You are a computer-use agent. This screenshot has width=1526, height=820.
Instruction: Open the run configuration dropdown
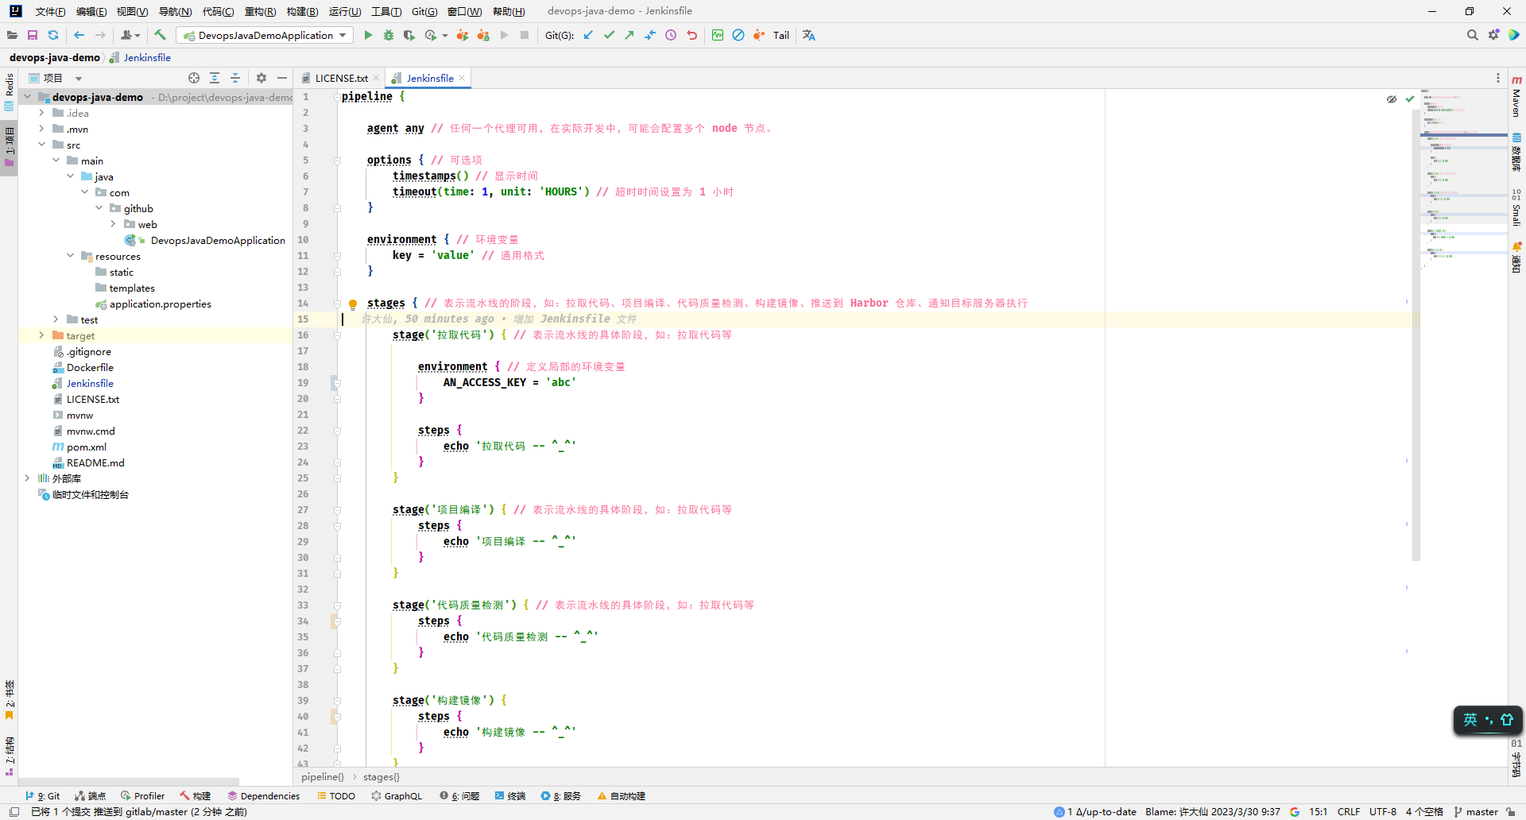265,35
